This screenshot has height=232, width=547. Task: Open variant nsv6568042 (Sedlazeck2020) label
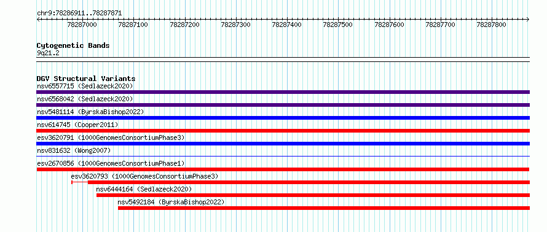(x=85, y=99)
